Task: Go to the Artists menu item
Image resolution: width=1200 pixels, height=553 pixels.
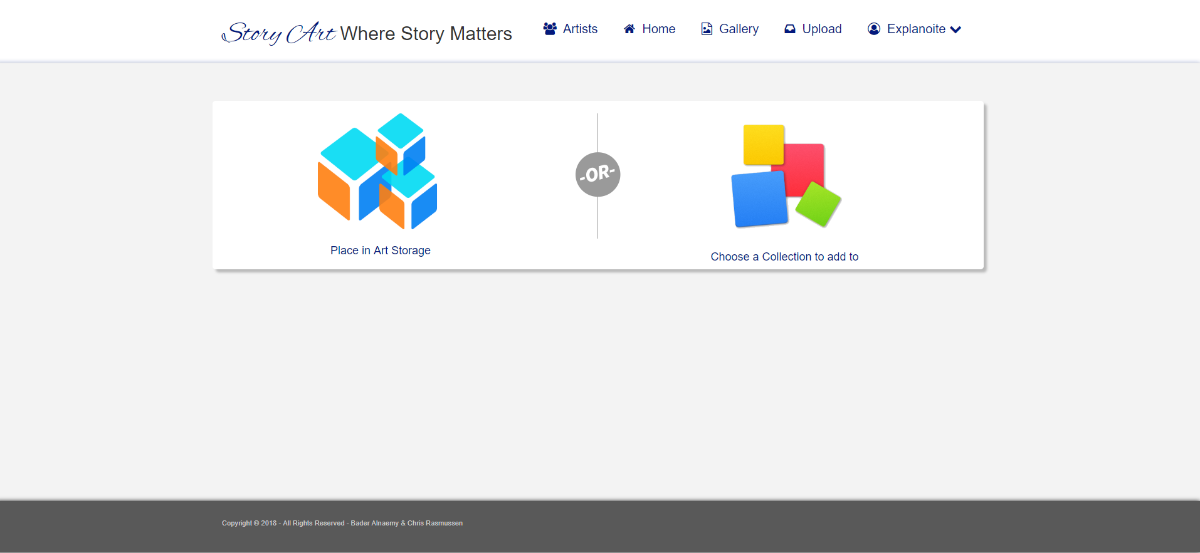Action: click(x=580, y=29)
